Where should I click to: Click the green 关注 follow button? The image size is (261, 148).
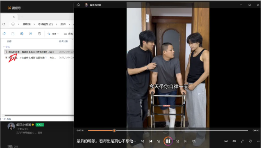coord(40,125)
